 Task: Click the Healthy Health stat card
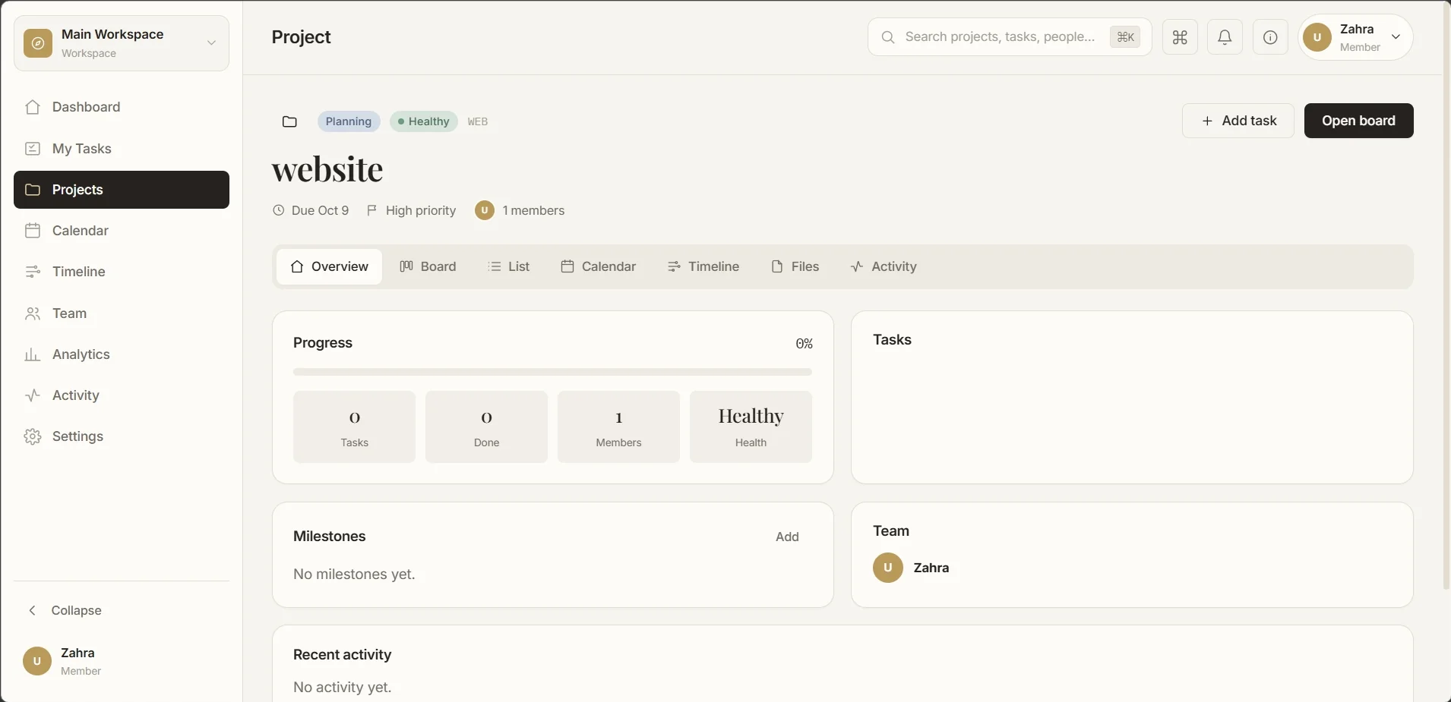point(751,427)
